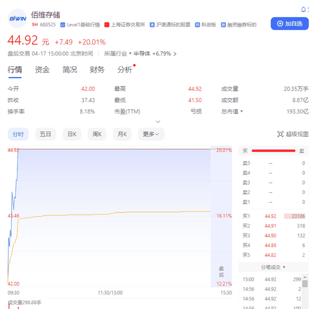This screenshot has width=316, height=309.
Task: Click the 14:56 trade row with volume 2
Action: pos(272,289)
